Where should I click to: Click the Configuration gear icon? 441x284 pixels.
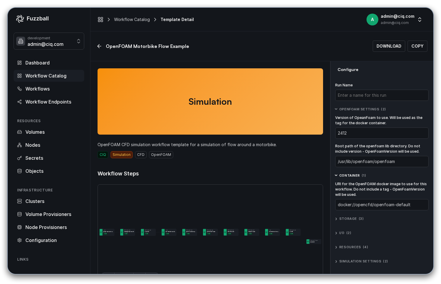click(x=20, y=240)
